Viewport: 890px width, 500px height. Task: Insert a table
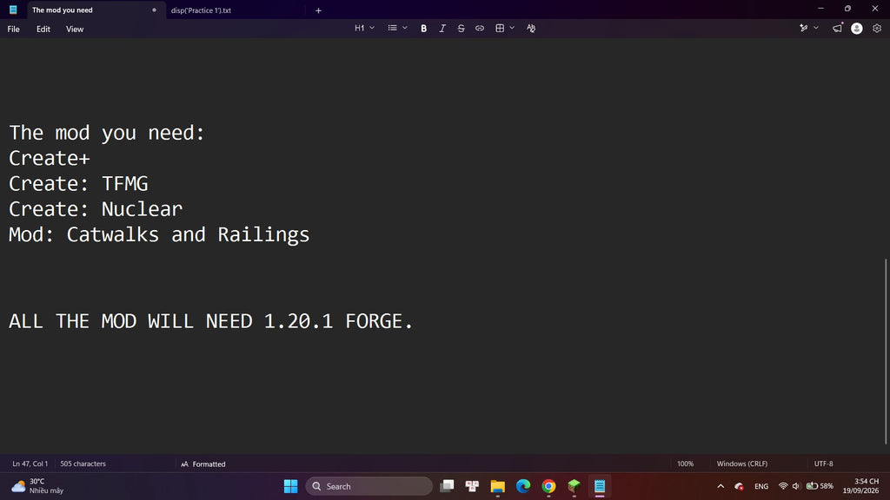coord(500,29)
